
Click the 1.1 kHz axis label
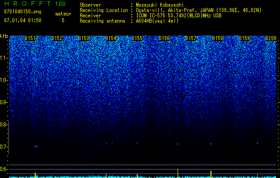click(4, 58)
